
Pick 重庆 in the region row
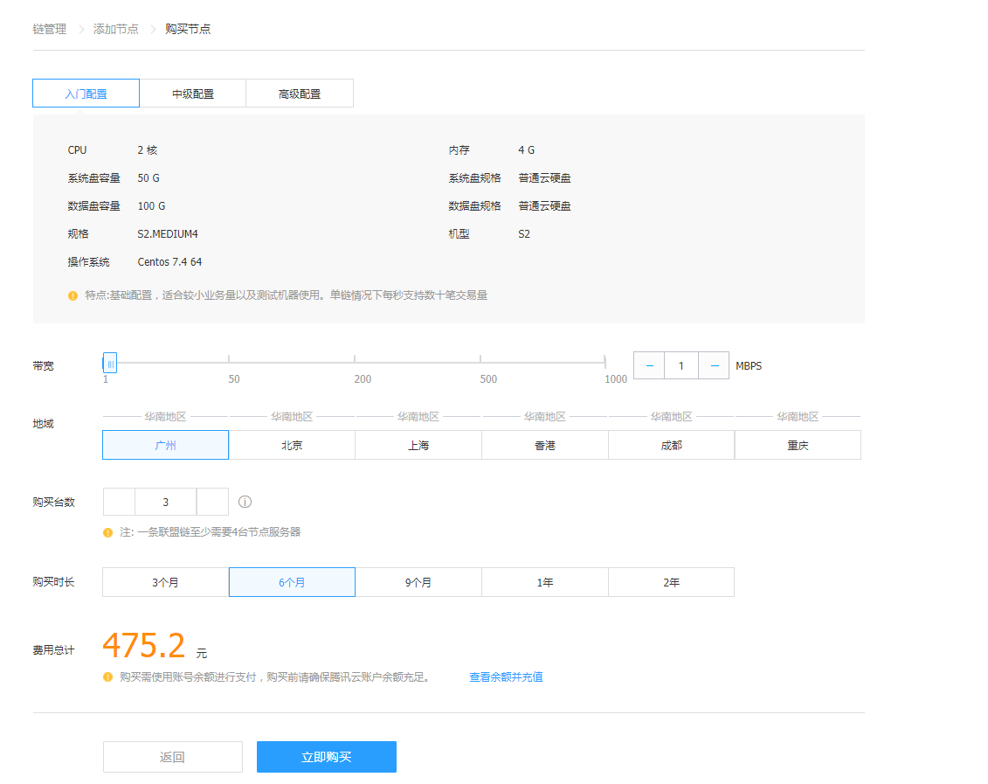pos(798,445)
